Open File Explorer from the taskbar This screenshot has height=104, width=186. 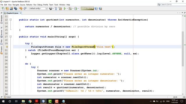[23, 101]
